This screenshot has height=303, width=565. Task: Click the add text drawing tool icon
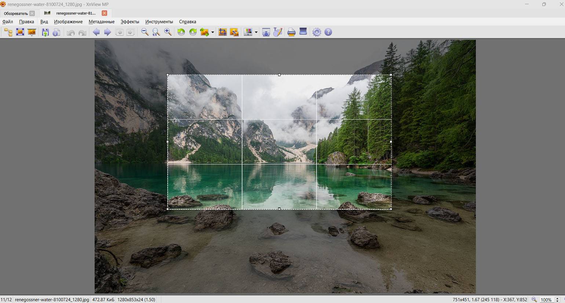(278, 32)
